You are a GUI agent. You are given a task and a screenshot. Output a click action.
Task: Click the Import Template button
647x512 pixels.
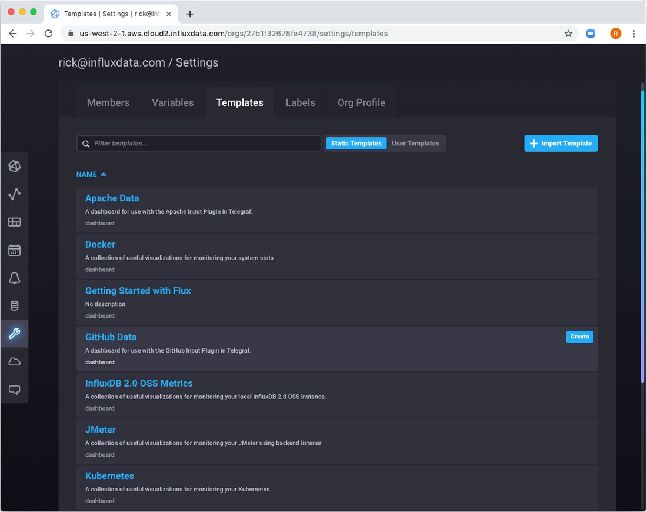coord(561,144)
